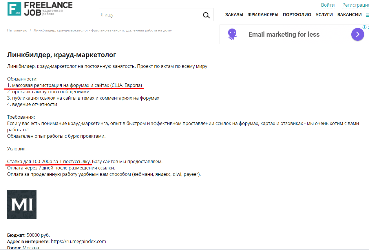Go to the ФРИЛАНСЕРЫ section
Screen dimensions: 369x250
point(263,15)
